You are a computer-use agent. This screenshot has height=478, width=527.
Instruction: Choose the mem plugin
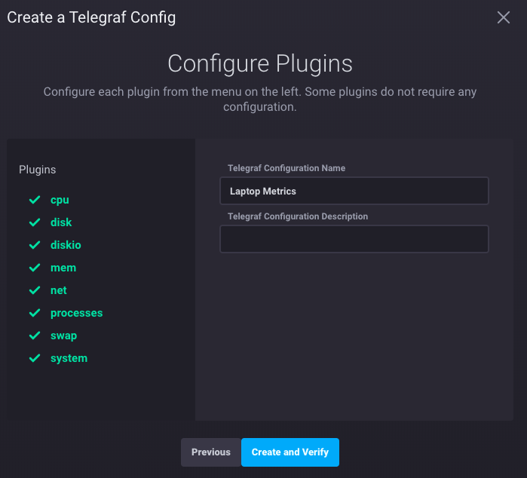point(63,268)
